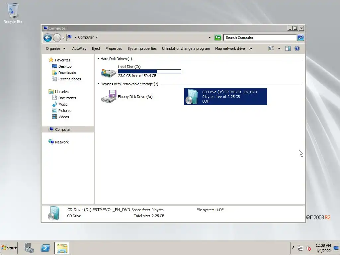The height and width of the screenshot is (255, 340).
Task: Open the Organize menu
Action: (x=55, y=48)
